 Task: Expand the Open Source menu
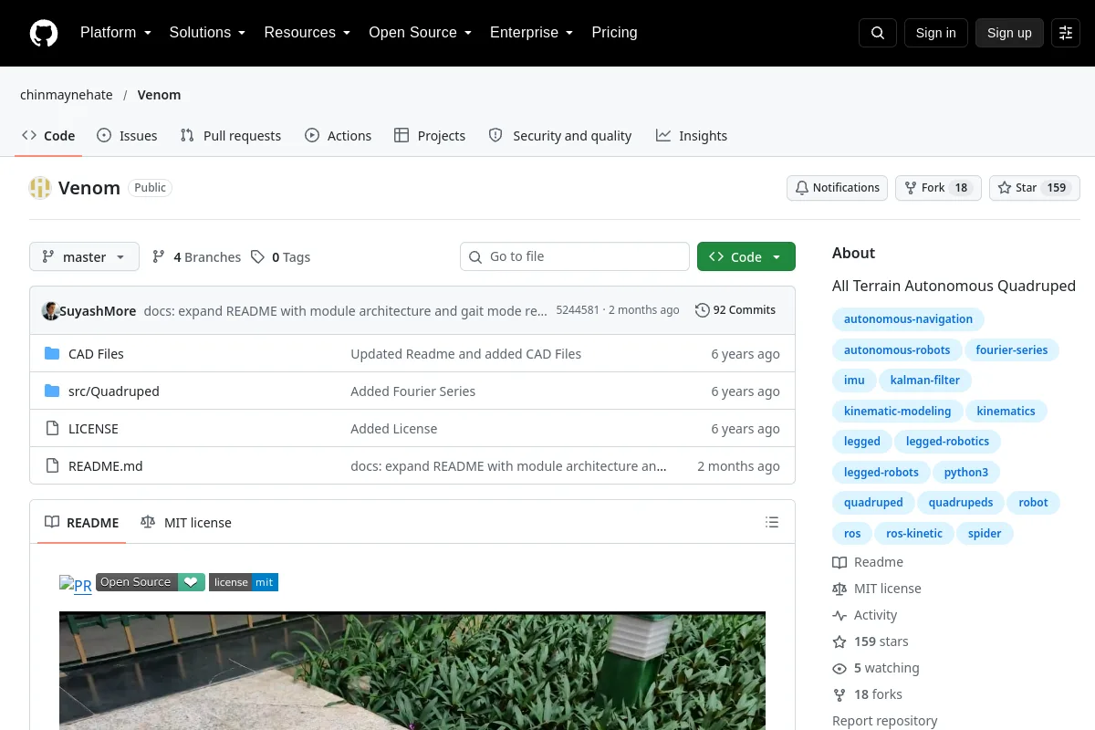point(421,33)
